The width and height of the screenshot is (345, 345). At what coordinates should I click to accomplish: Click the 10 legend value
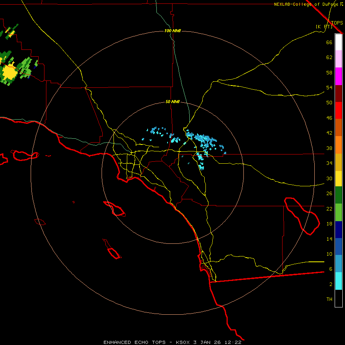coord(329,254)
